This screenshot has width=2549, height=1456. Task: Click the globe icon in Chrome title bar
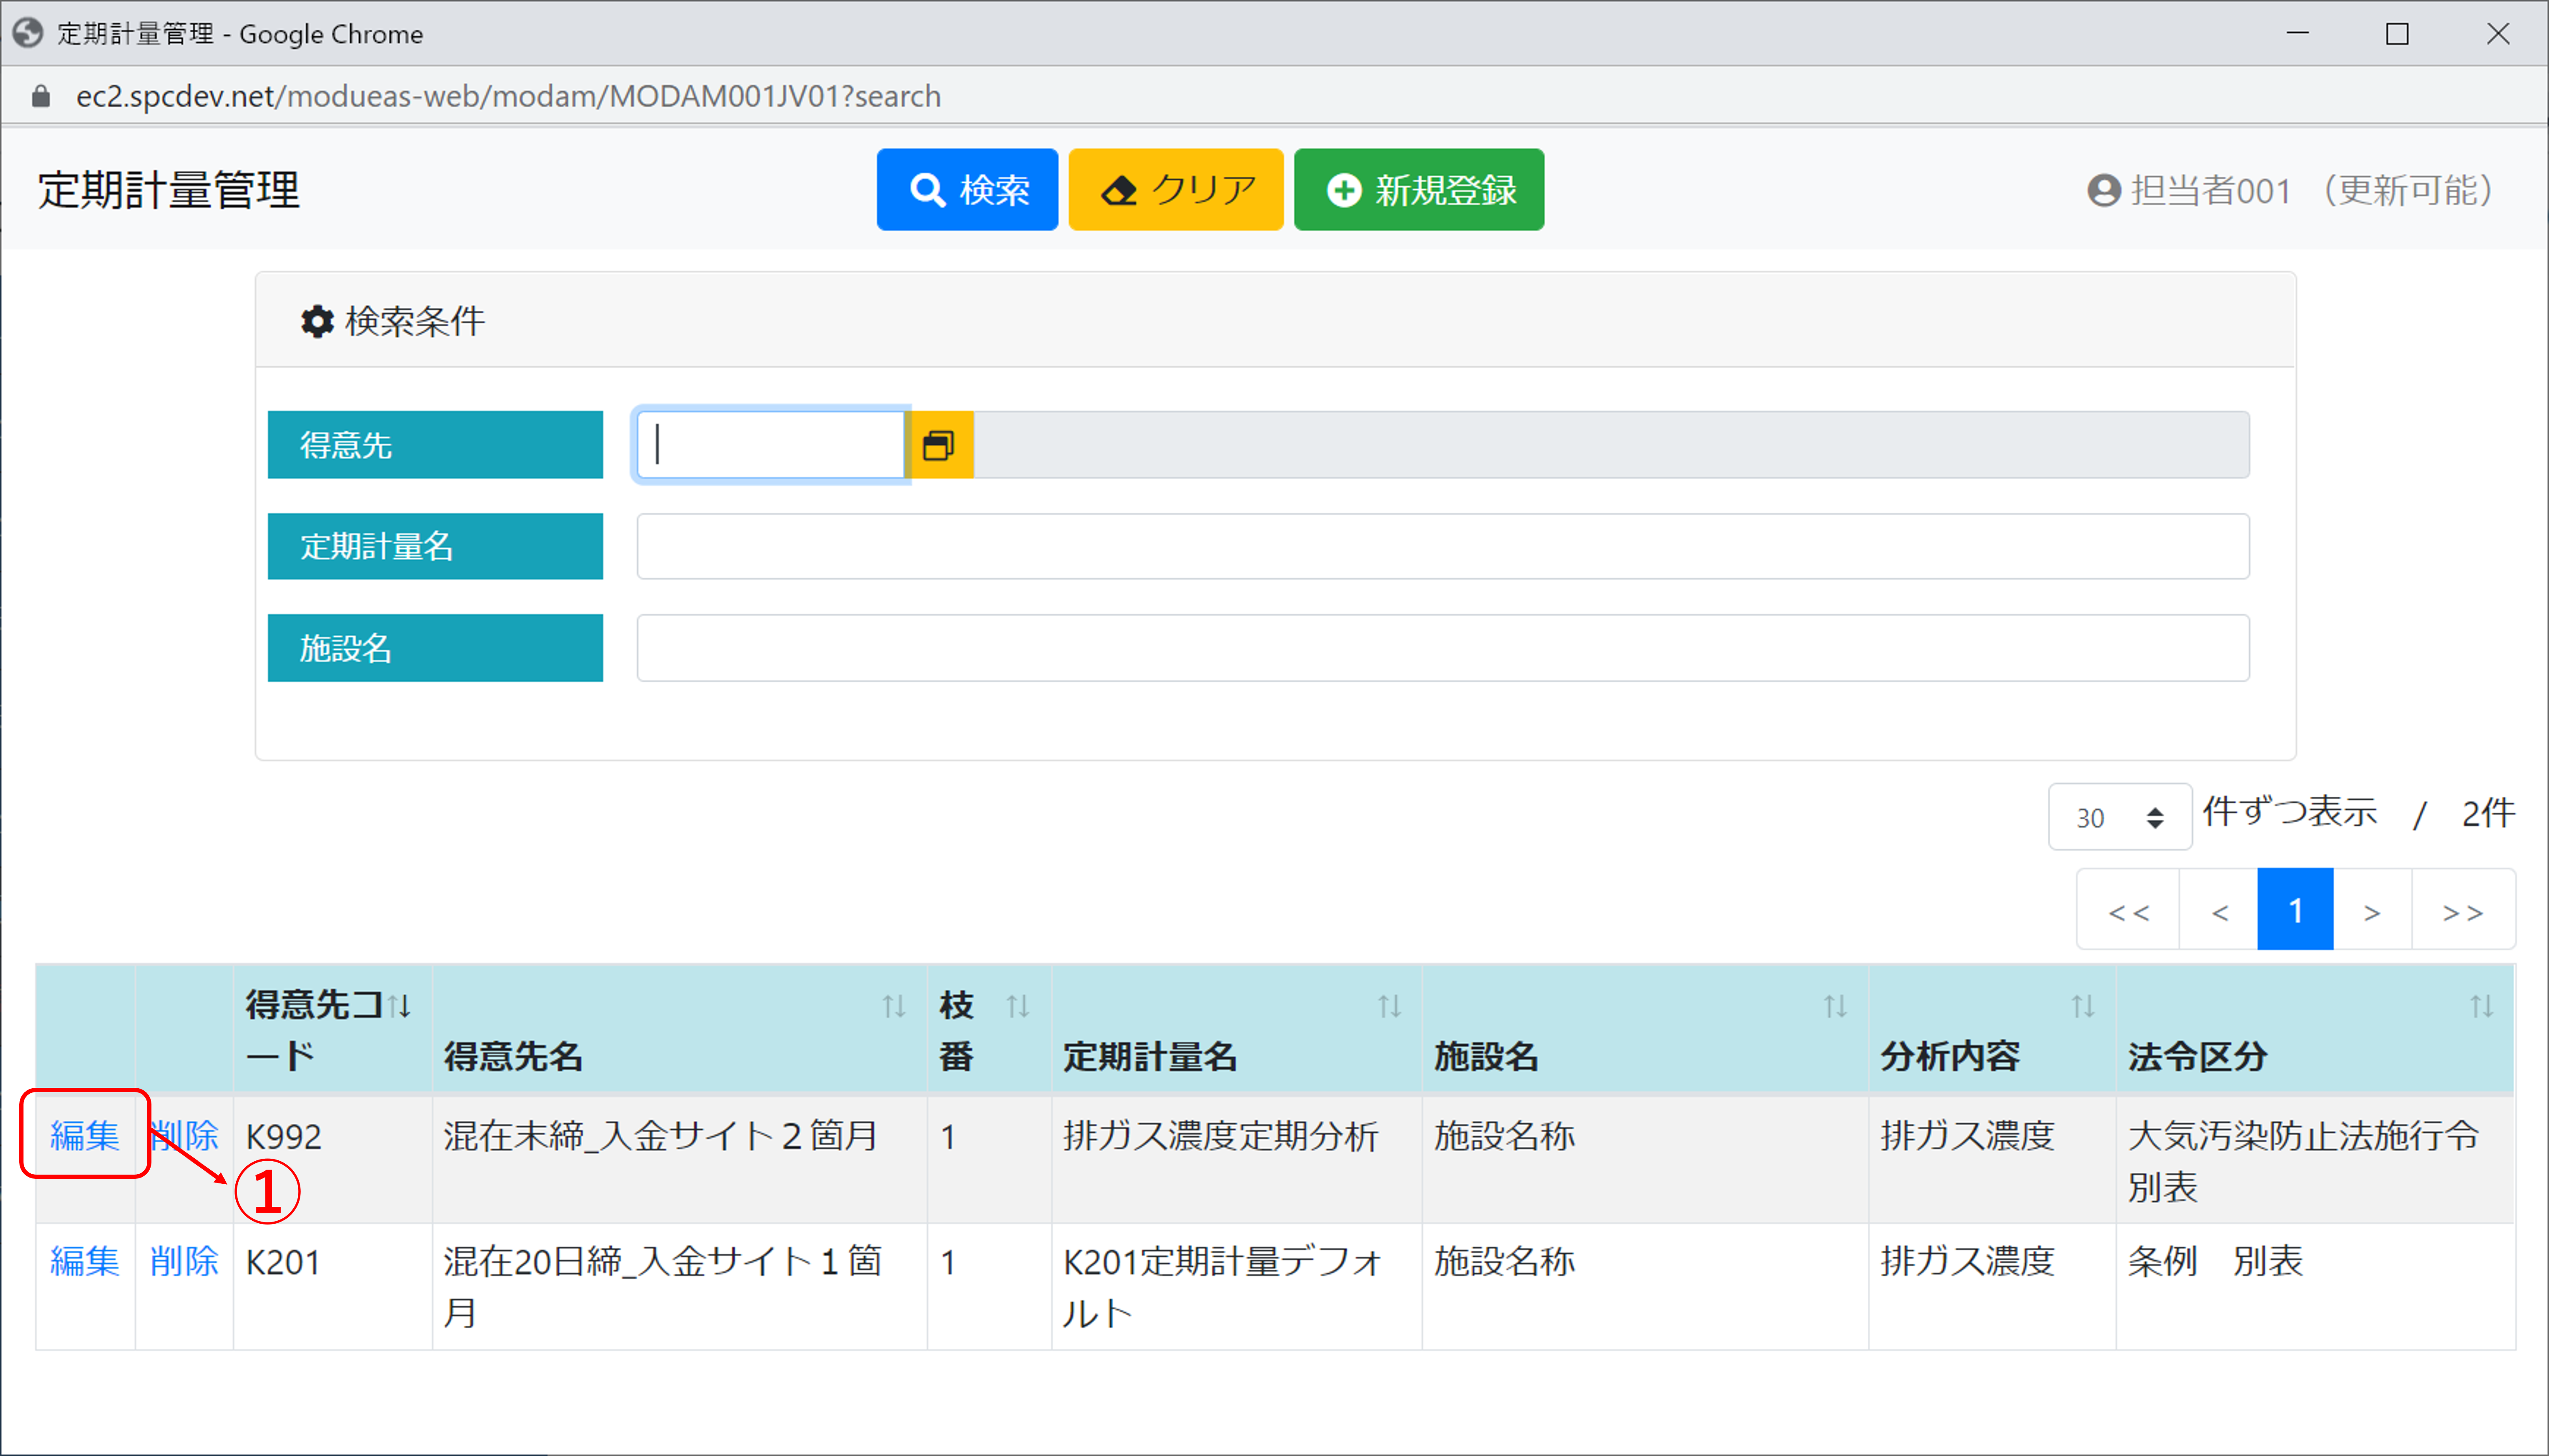tap(28, 33)
